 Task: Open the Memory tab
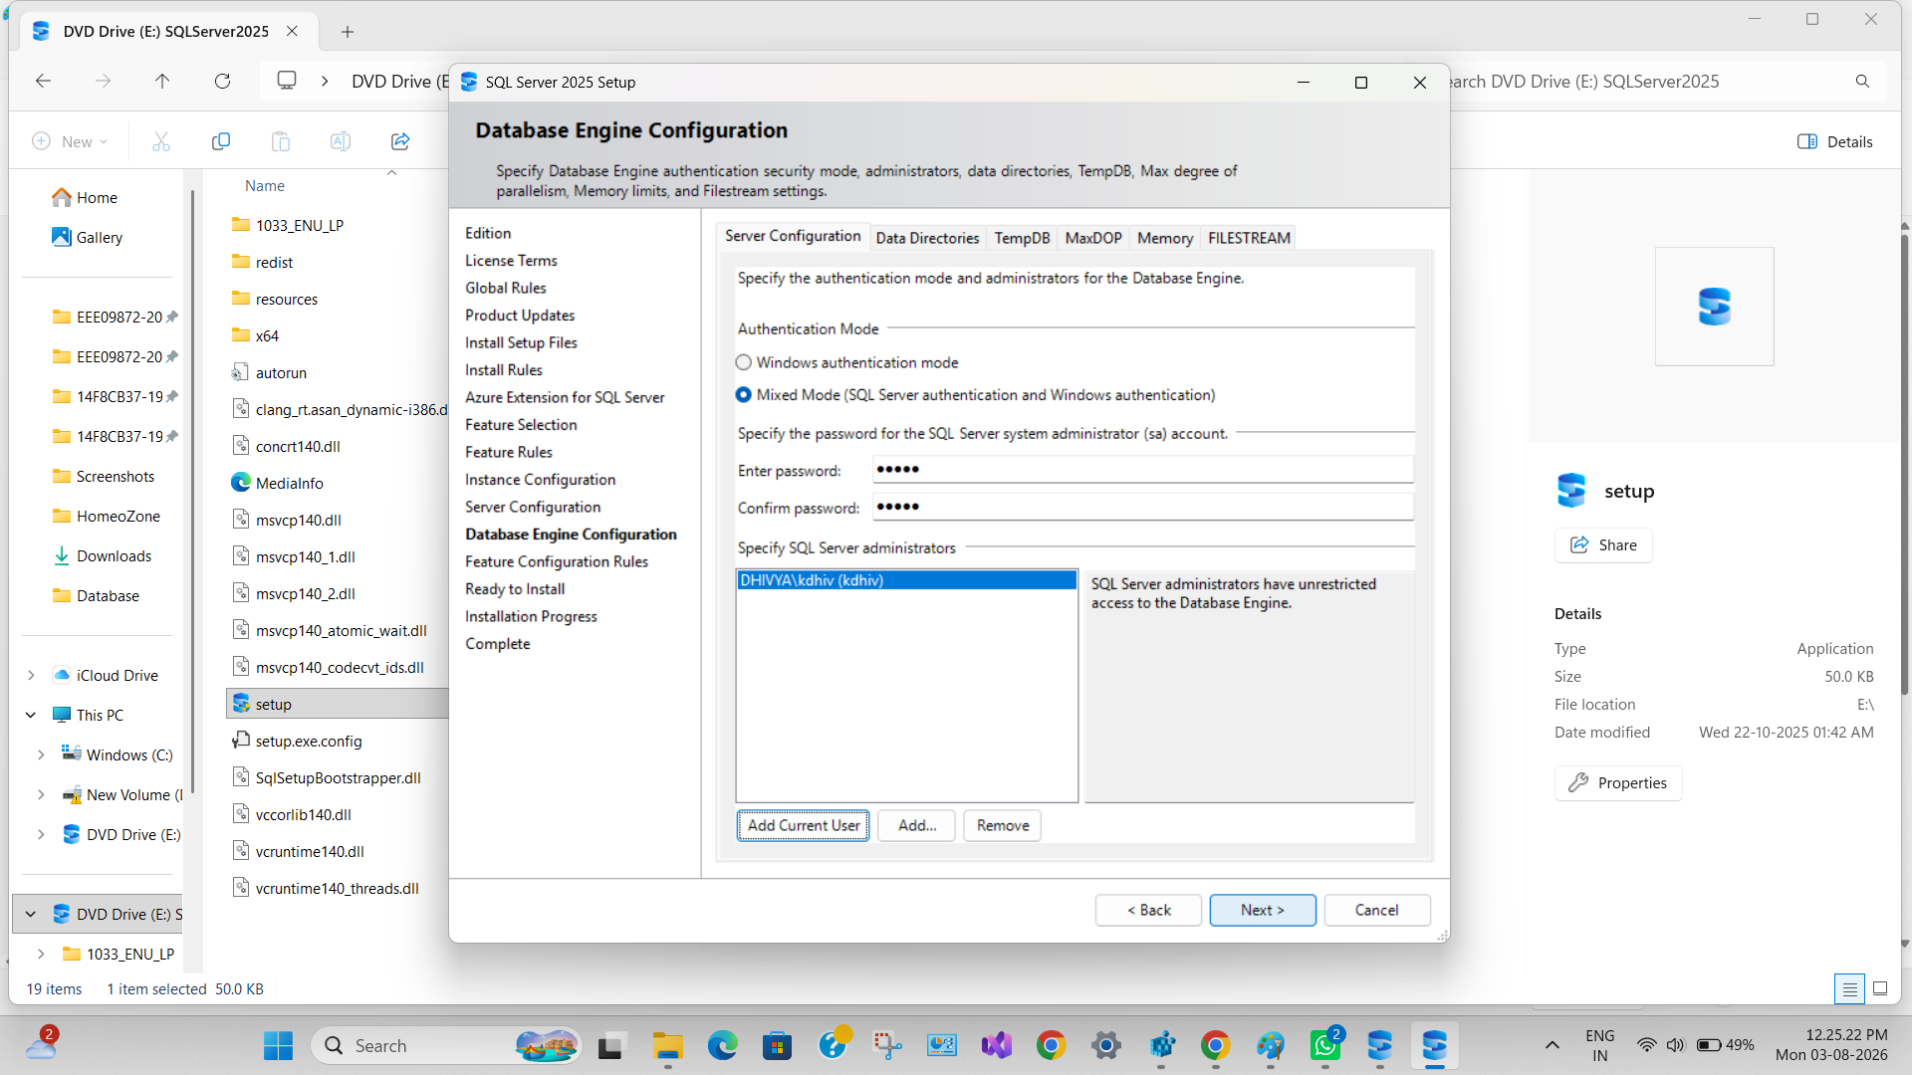1165,238
